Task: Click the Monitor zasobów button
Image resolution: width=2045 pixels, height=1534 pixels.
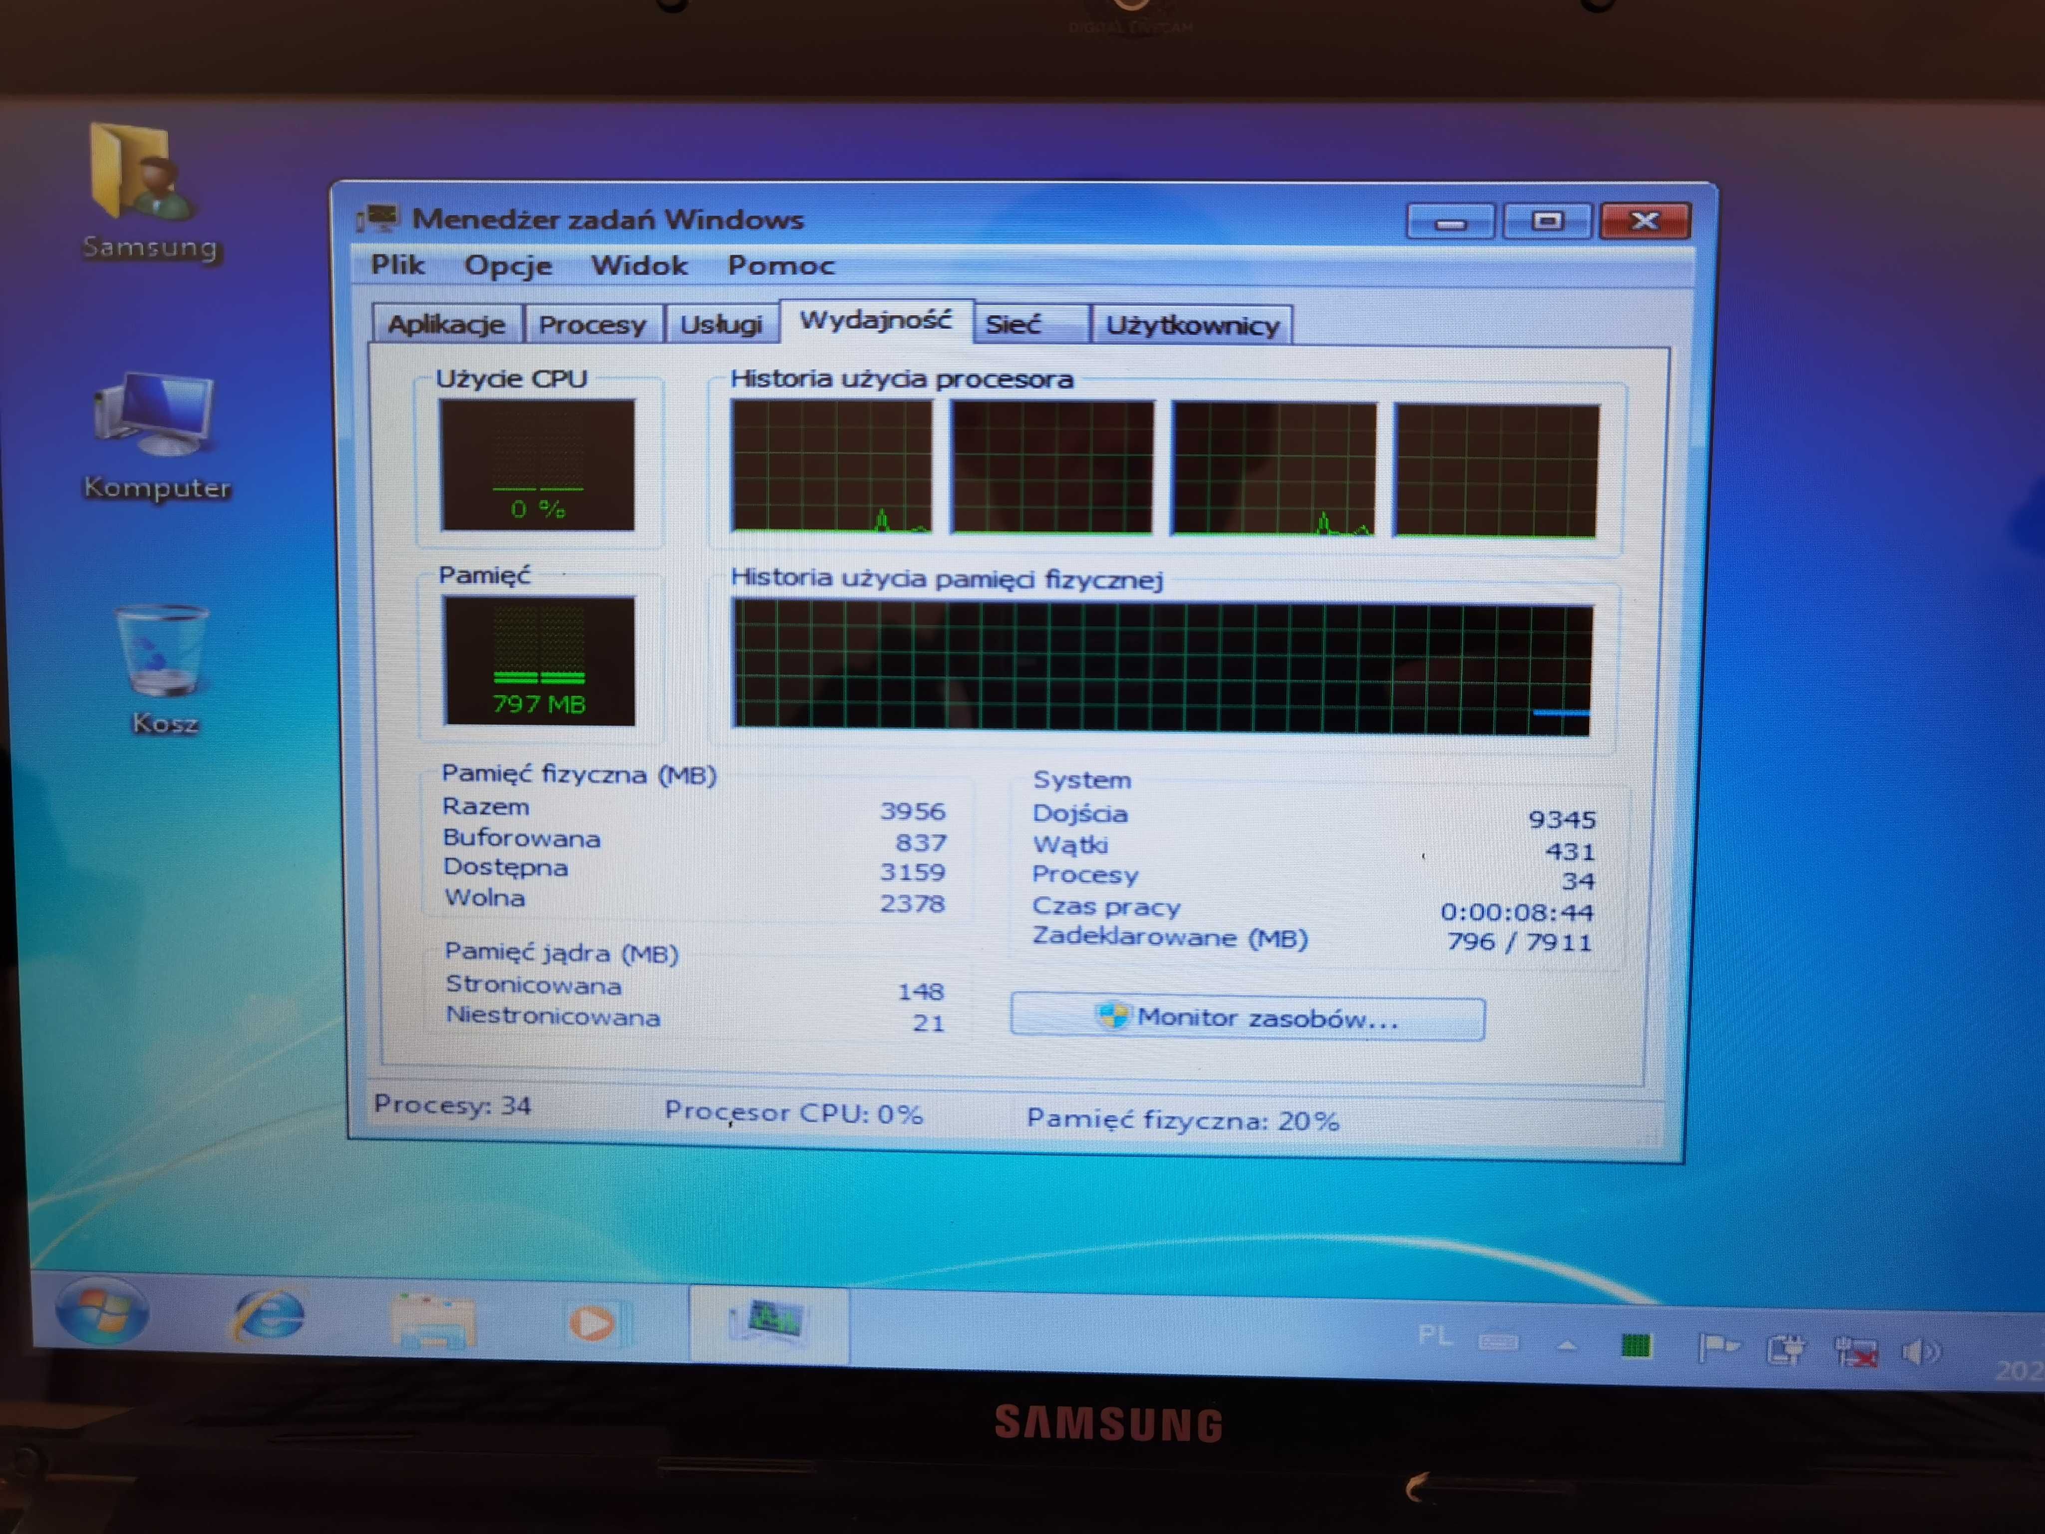Action: [1248, 1017]
